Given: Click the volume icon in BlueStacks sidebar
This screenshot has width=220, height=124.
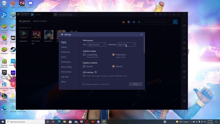Looking at the screenshot, I should coord(184,25).
